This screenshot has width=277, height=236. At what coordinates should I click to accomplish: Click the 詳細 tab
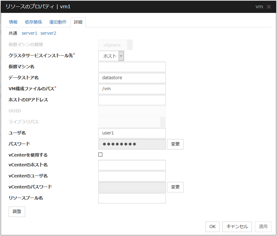pos(78,22)
